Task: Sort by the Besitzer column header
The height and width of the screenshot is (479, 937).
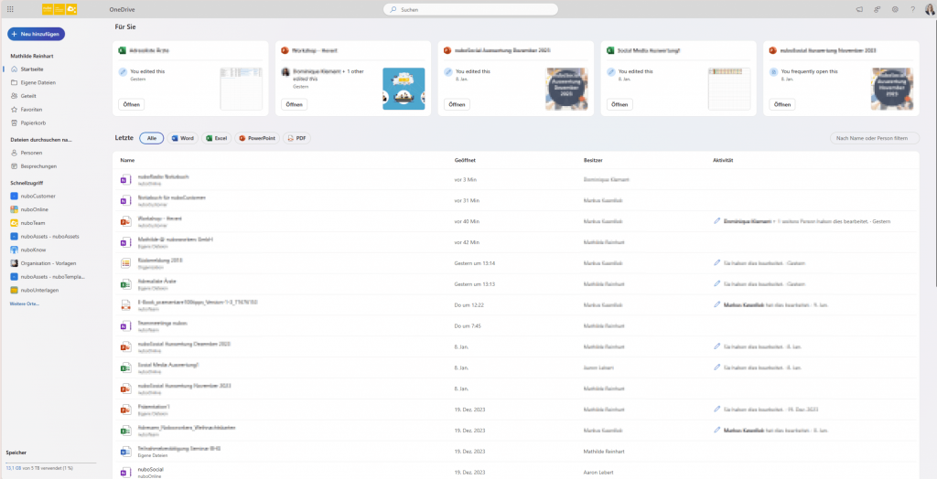Action: 593,160
